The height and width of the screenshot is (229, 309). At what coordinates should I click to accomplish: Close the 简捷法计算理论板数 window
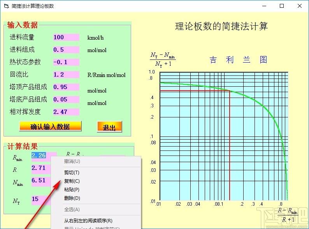point(300,6)
